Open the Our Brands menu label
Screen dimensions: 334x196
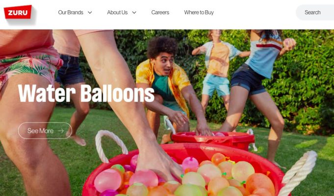(x=71, y=12)
